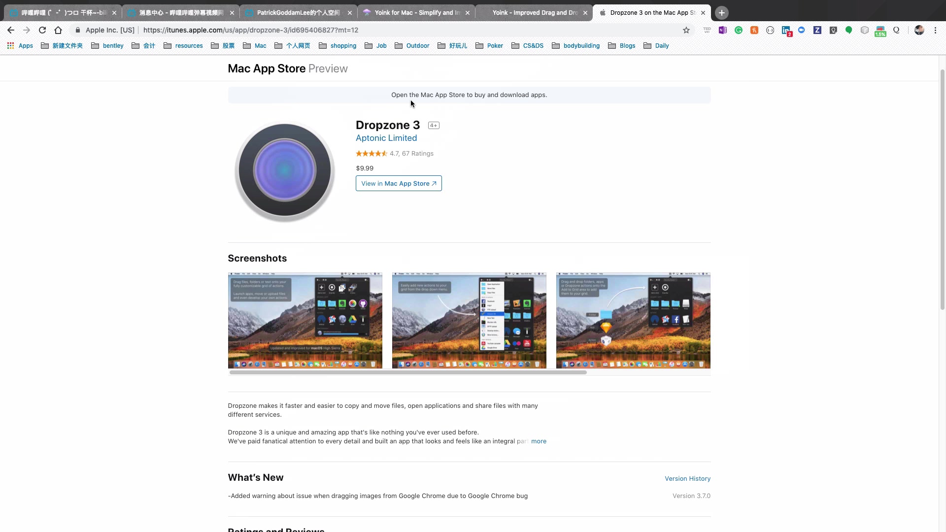Open the LinkedIn extension with badge
The height and width of the screenshot is (532, 946).
[786, 31]
